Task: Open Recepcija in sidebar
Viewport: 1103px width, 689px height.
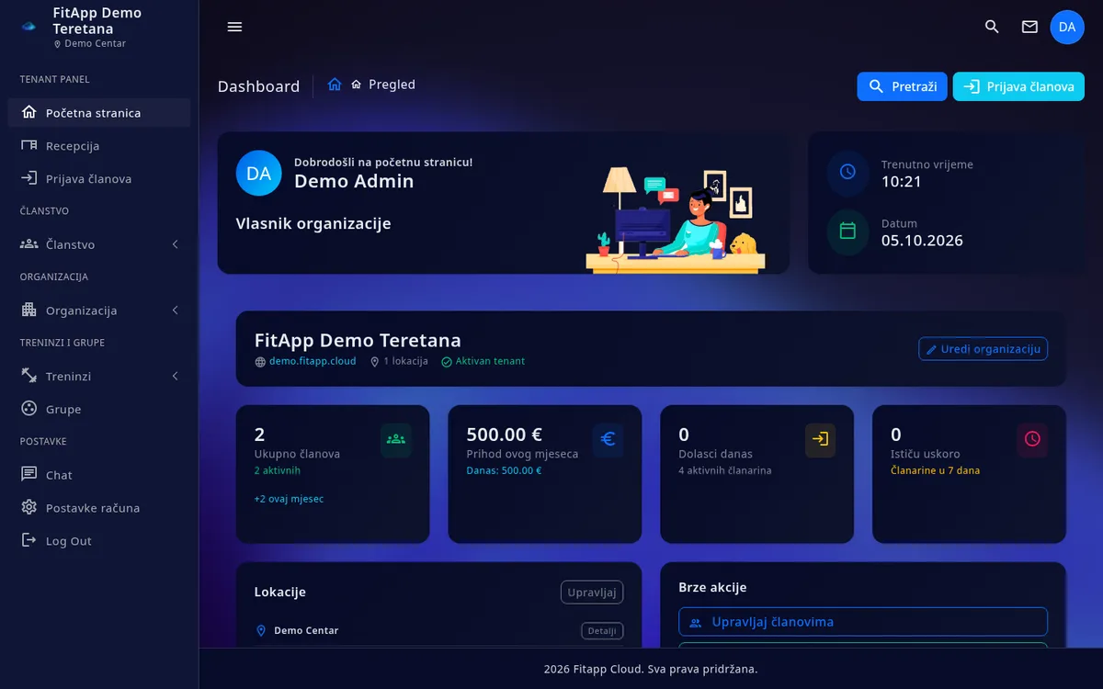Action: click(x=99, y=146)
